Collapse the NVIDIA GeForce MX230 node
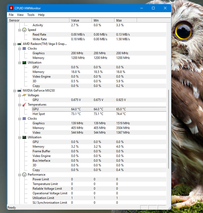Image resolution: width=203 pixels, height=213 pixels. 15,91
